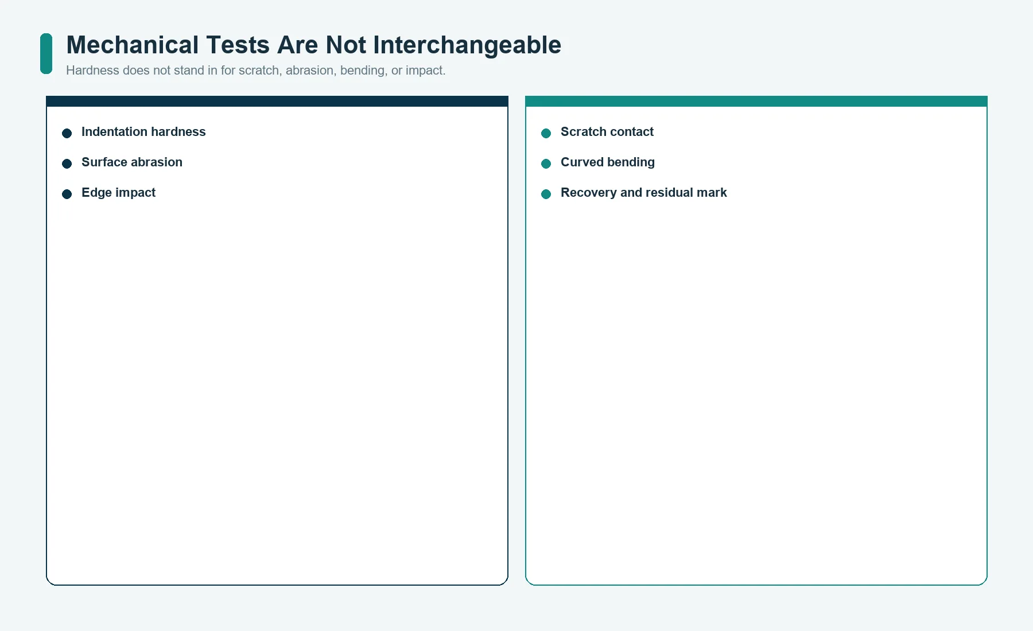Select the "Surface abrasion" list item

coord(132,162)
